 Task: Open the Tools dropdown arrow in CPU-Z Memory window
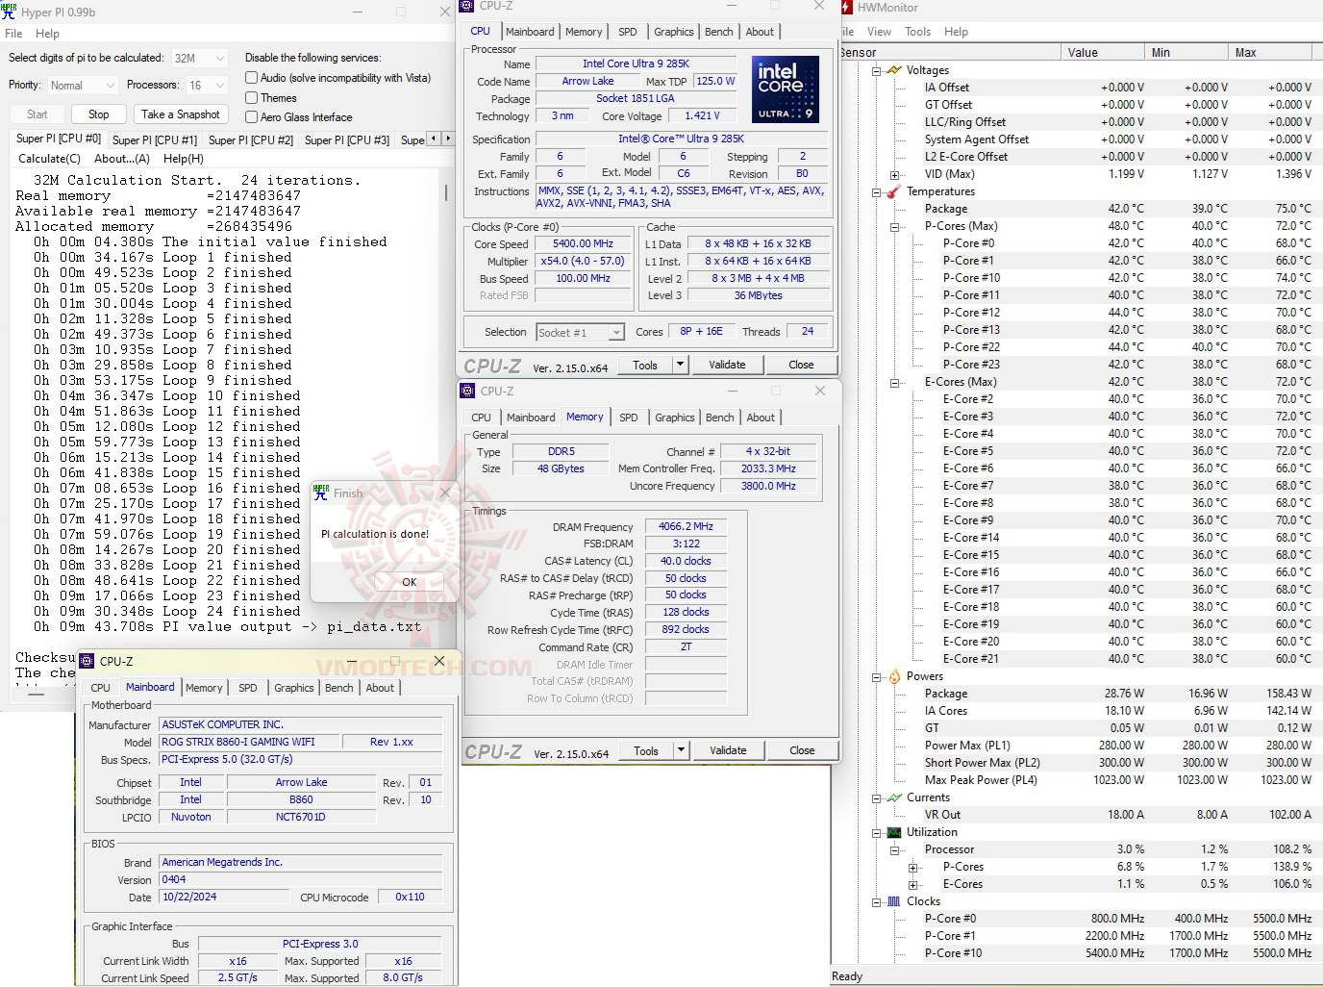[x=682, y=750]
